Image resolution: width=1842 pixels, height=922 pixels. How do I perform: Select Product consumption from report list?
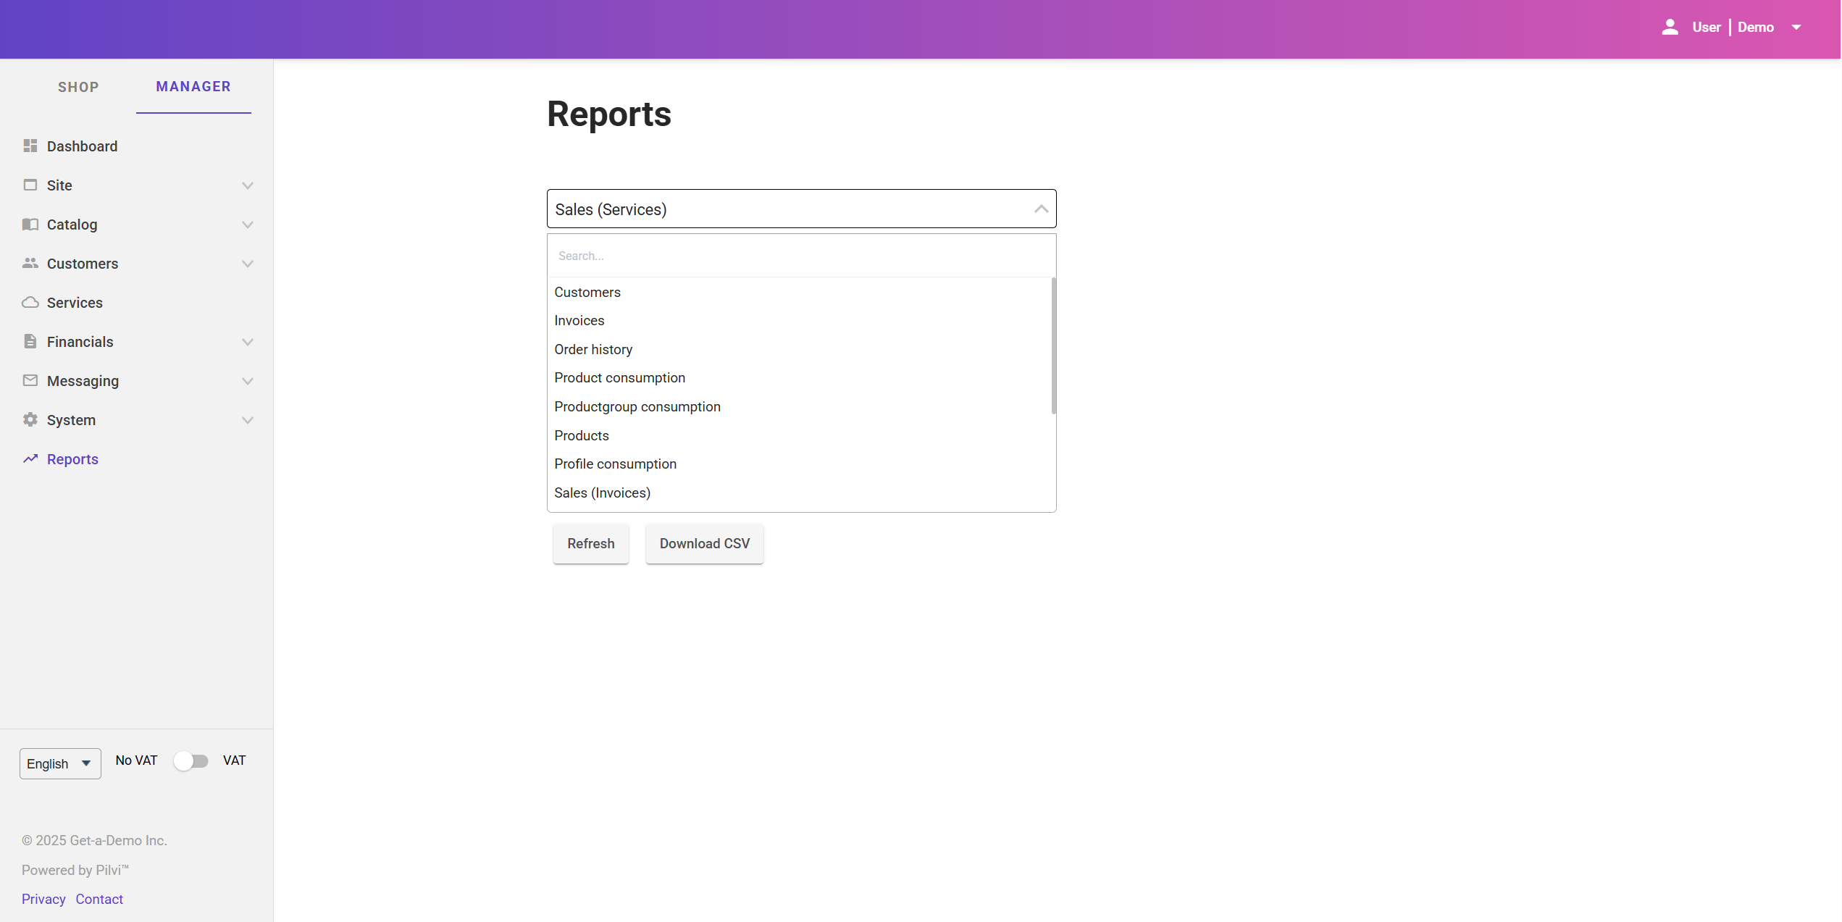tap(619, 377)
